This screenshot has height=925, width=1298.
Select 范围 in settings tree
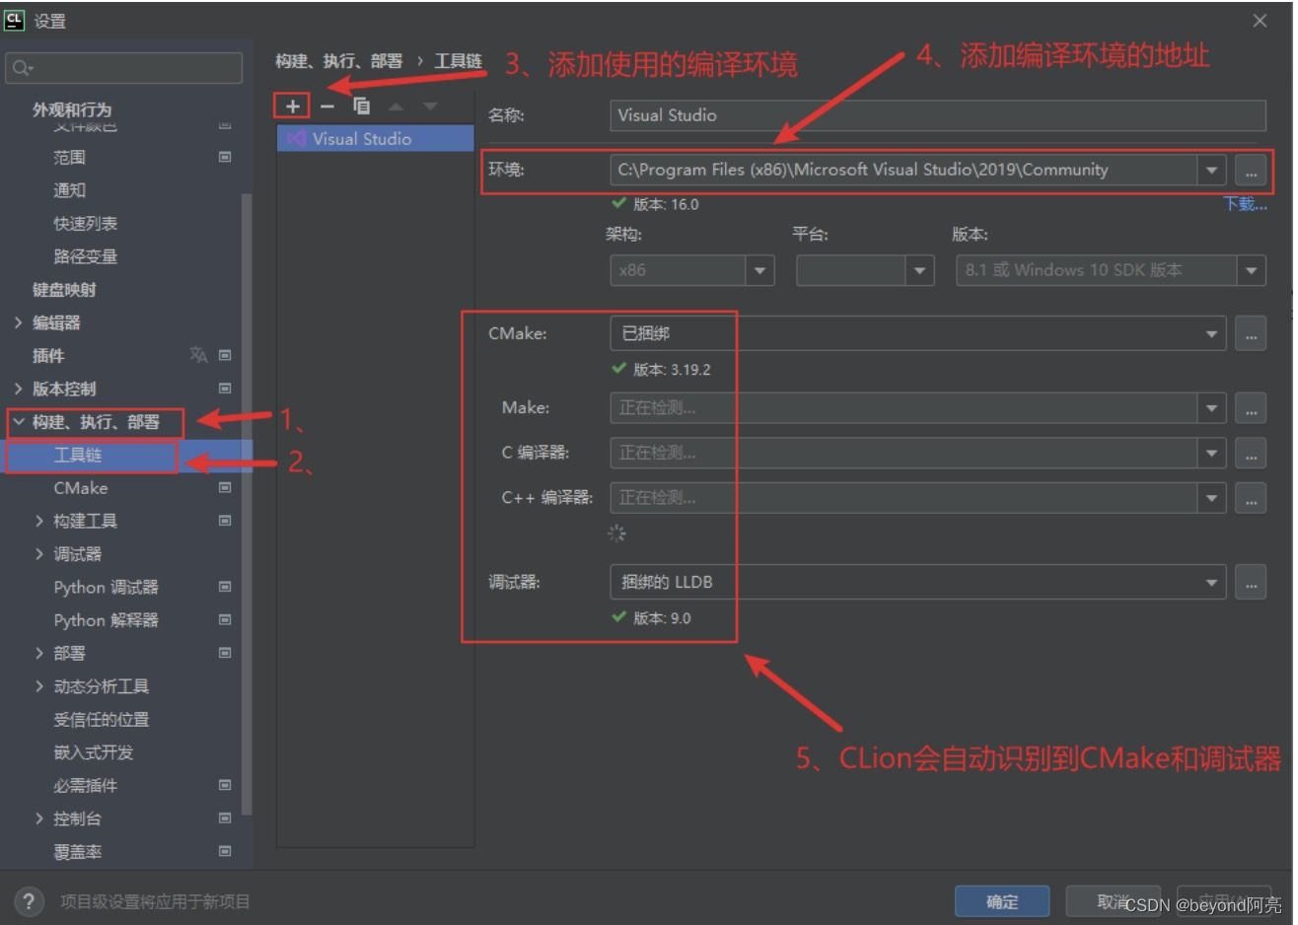(x=69, y=158)
